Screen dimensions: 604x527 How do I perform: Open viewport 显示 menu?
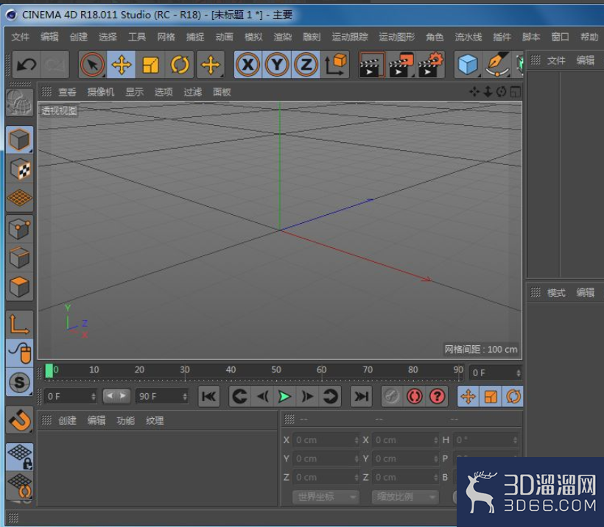(135, 92)
